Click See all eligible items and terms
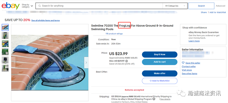Viewport: 228px width, 103px height. [46, 20]
